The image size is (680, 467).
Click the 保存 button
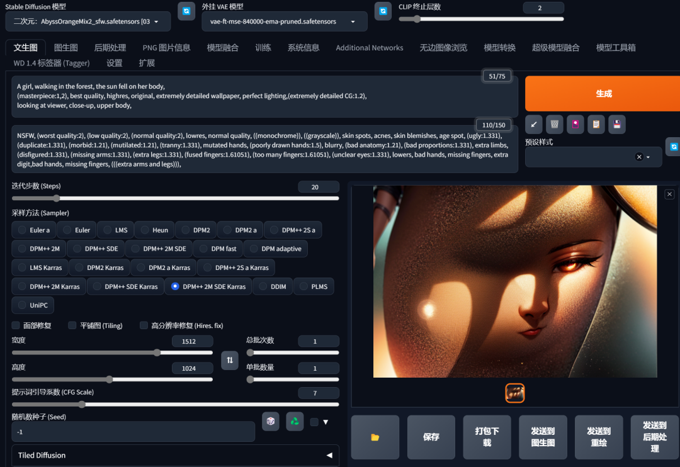click(431, 437)
